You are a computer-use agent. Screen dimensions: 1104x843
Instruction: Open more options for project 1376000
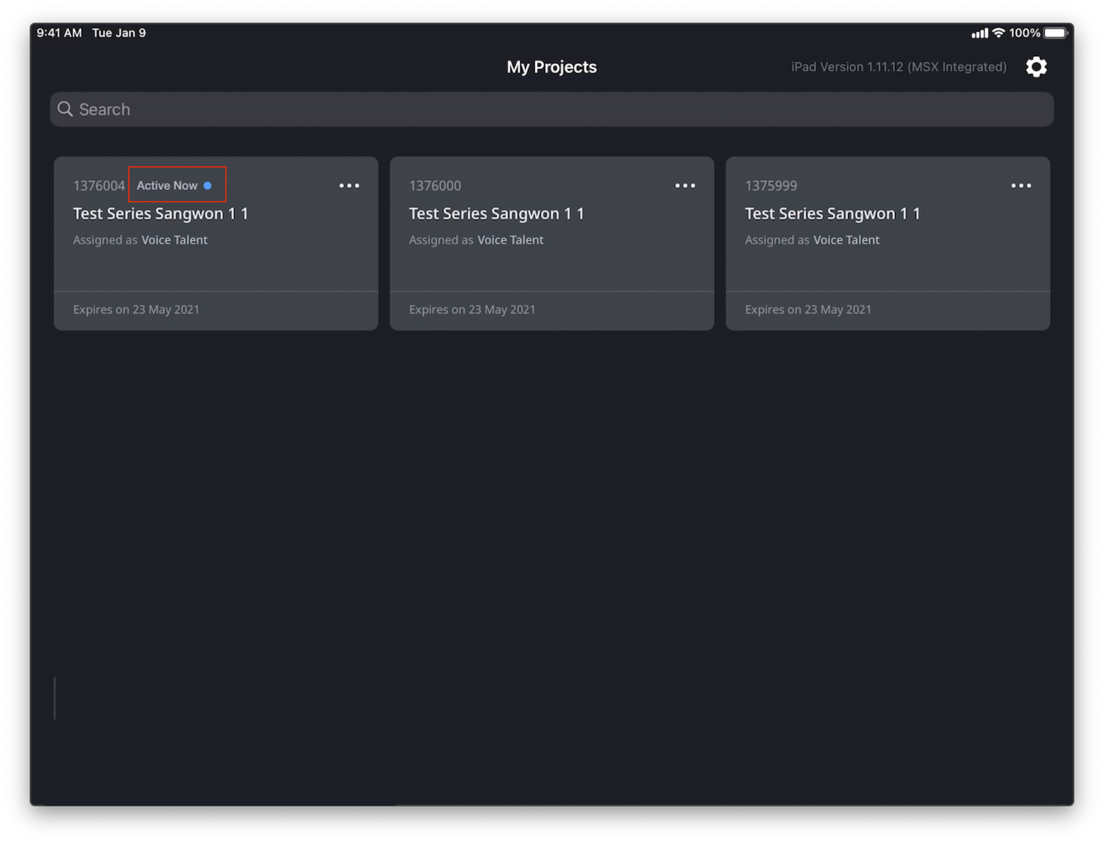pos(685,186)
